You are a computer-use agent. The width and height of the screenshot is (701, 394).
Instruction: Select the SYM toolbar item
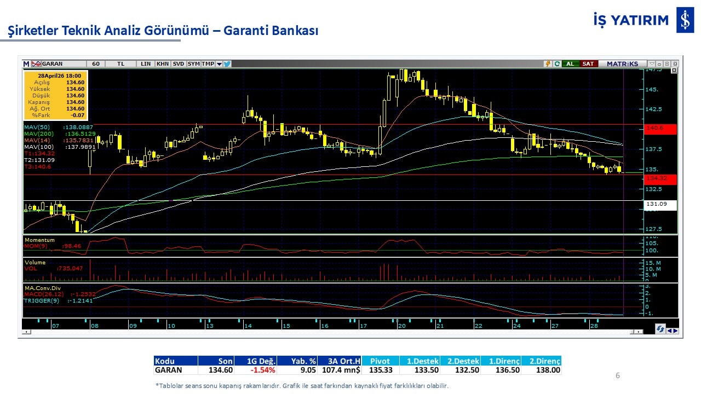click(193, 63)
